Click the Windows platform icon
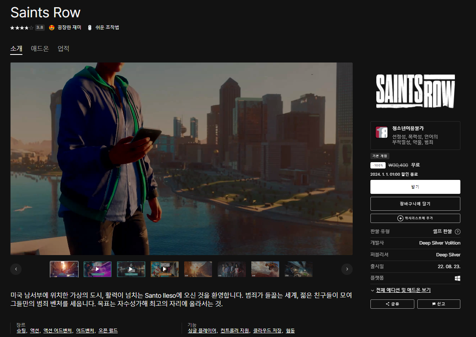Viewport: 476px width, 337px height. [457, 278]
